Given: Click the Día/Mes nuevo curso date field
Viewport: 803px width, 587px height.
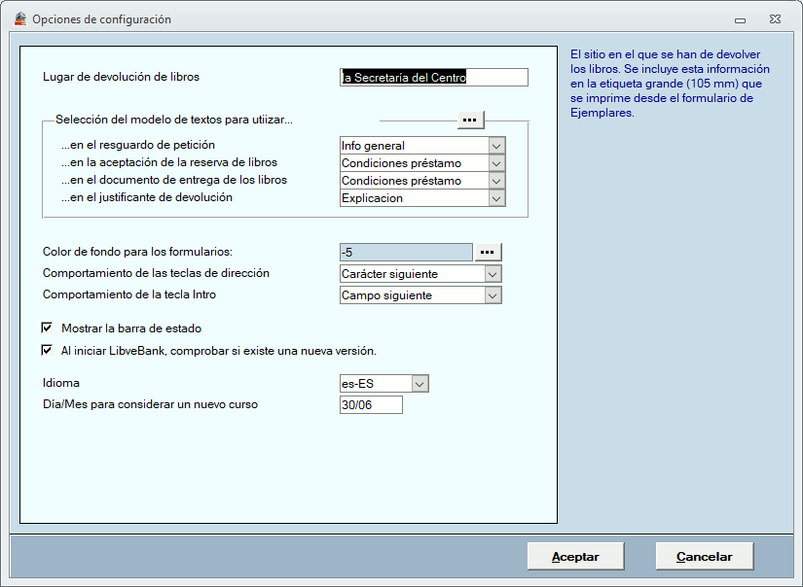Looking at the screenshot, I should point(370,404).
